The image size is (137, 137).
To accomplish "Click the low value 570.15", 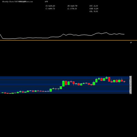I will click(73, 9).
